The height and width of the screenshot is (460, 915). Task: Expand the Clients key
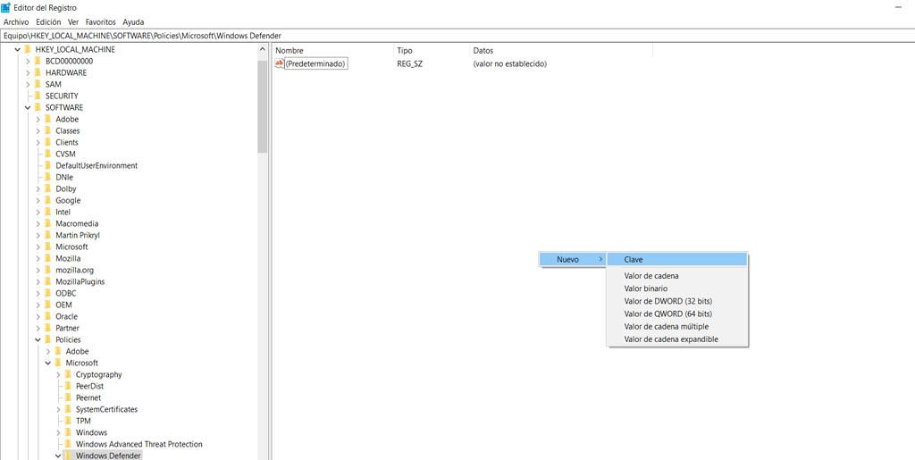click(x=38, y=143)
